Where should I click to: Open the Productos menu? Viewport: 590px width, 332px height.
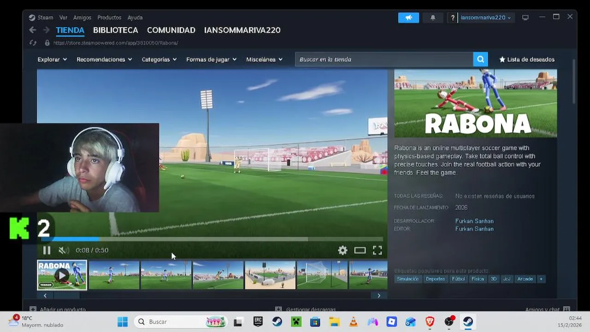point(109,18)
